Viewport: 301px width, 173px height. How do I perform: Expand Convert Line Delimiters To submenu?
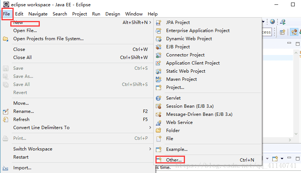150,127
